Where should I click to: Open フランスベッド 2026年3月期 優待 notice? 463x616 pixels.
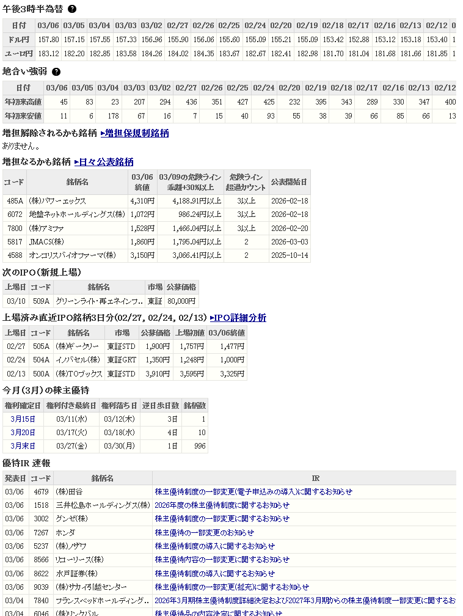[x=304, y=601]
